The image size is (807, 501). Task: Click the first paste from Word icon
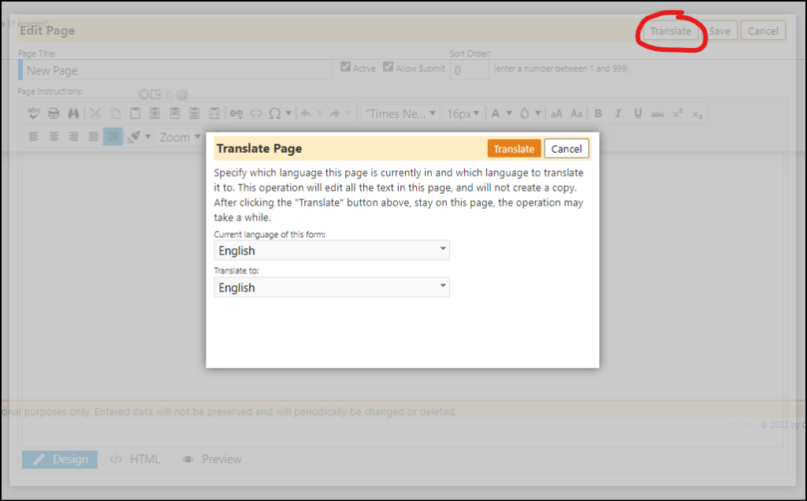(x=155, y=113)
